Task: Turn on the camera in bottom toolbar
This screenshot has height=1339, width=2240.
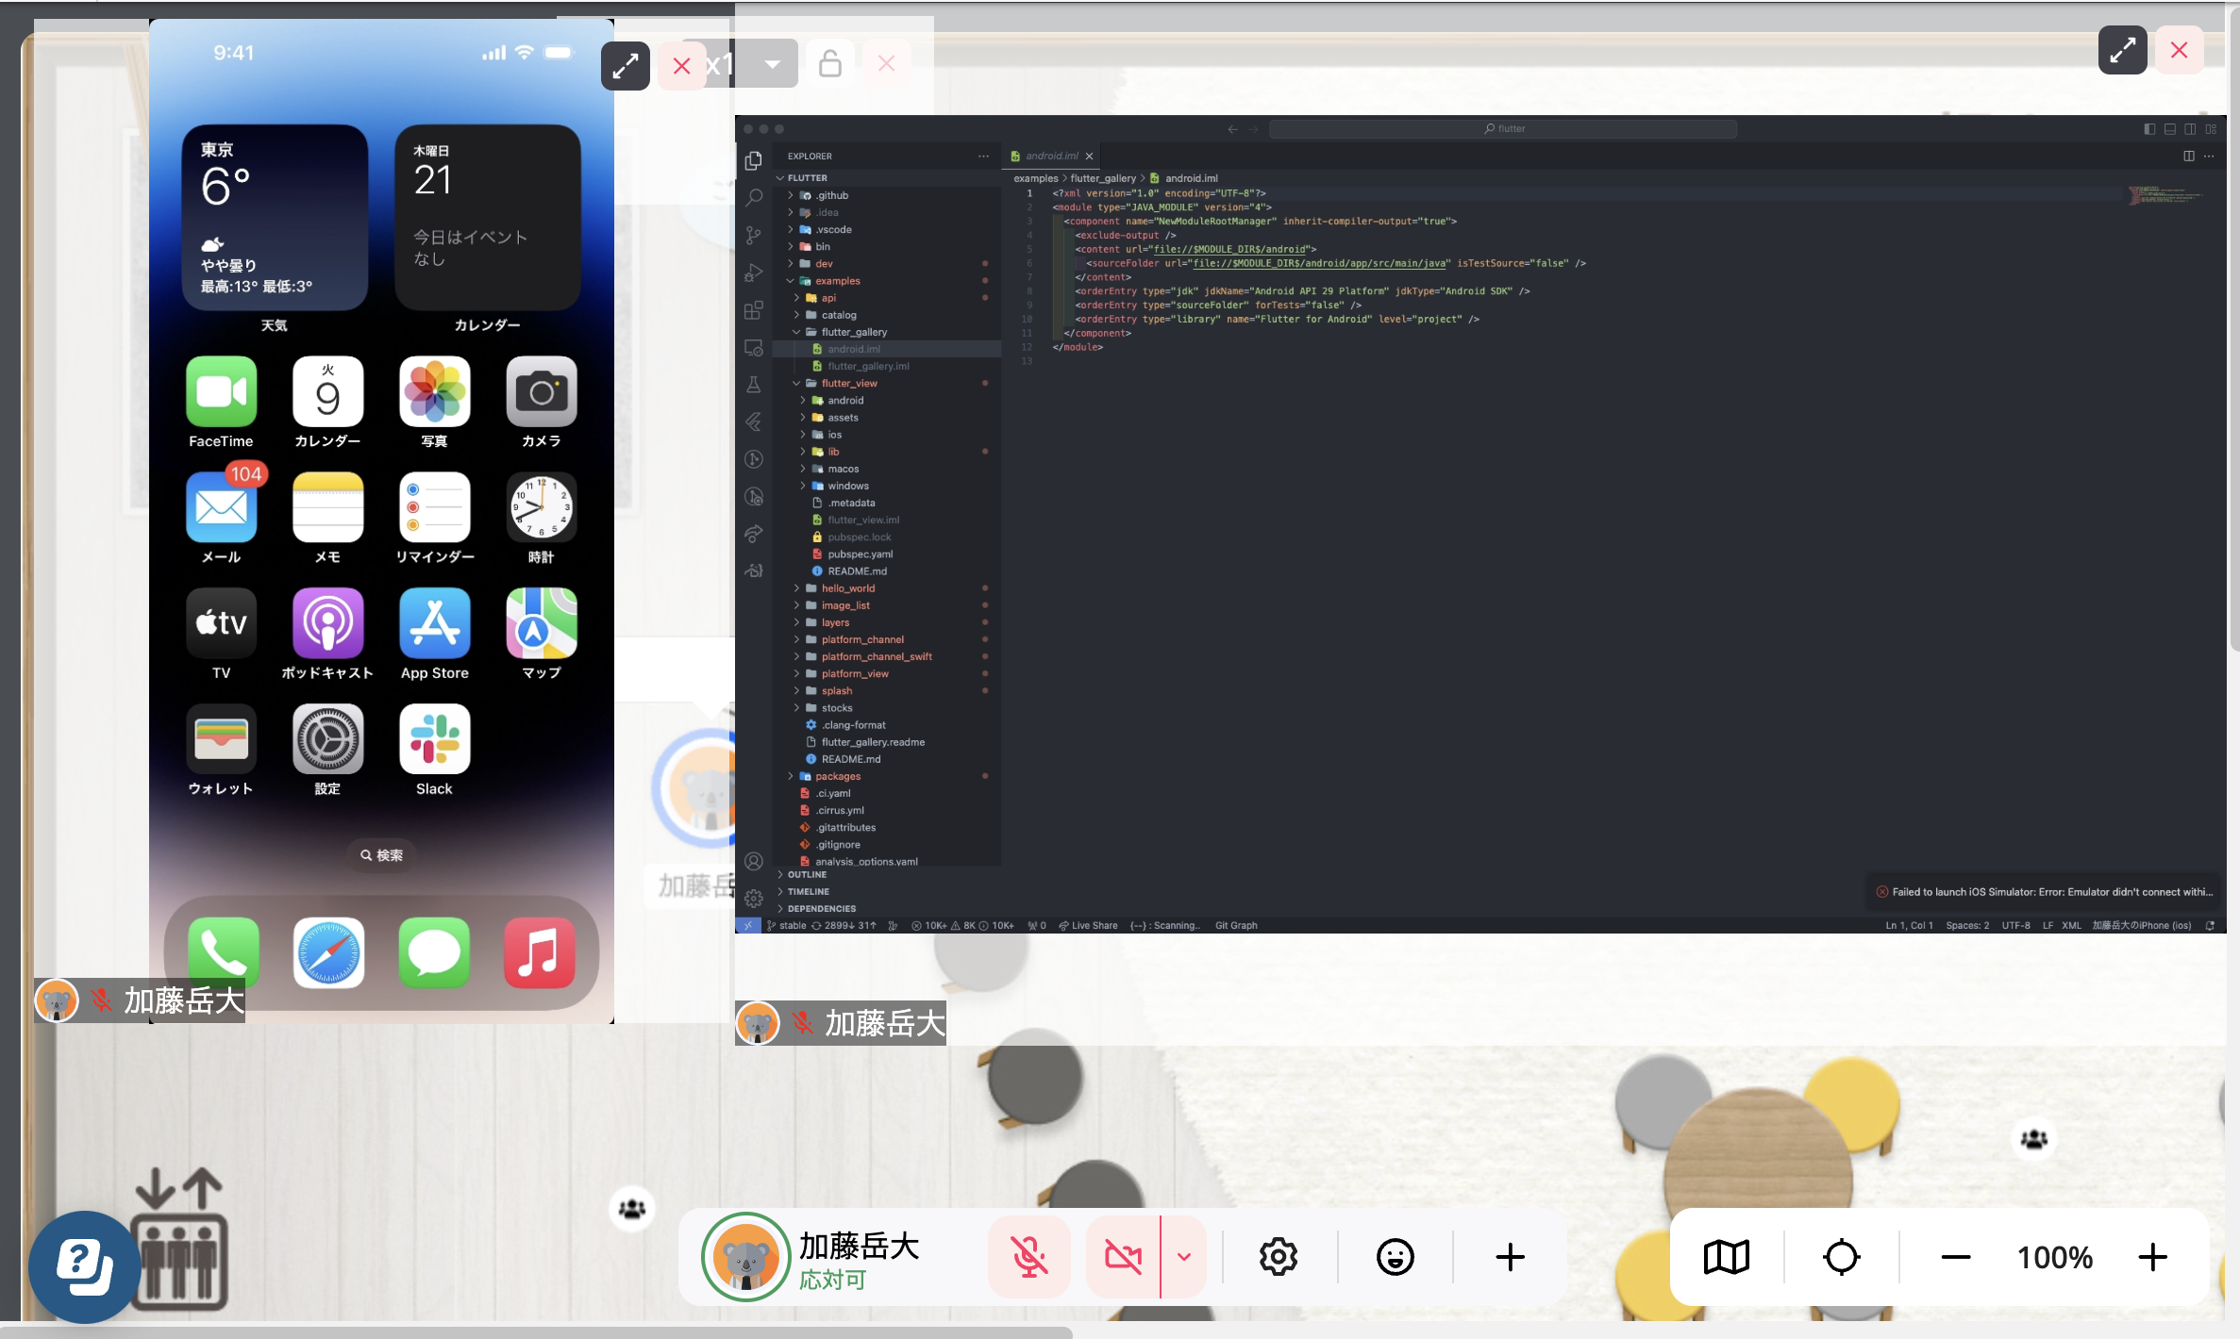Action: pos(1123,1257)
